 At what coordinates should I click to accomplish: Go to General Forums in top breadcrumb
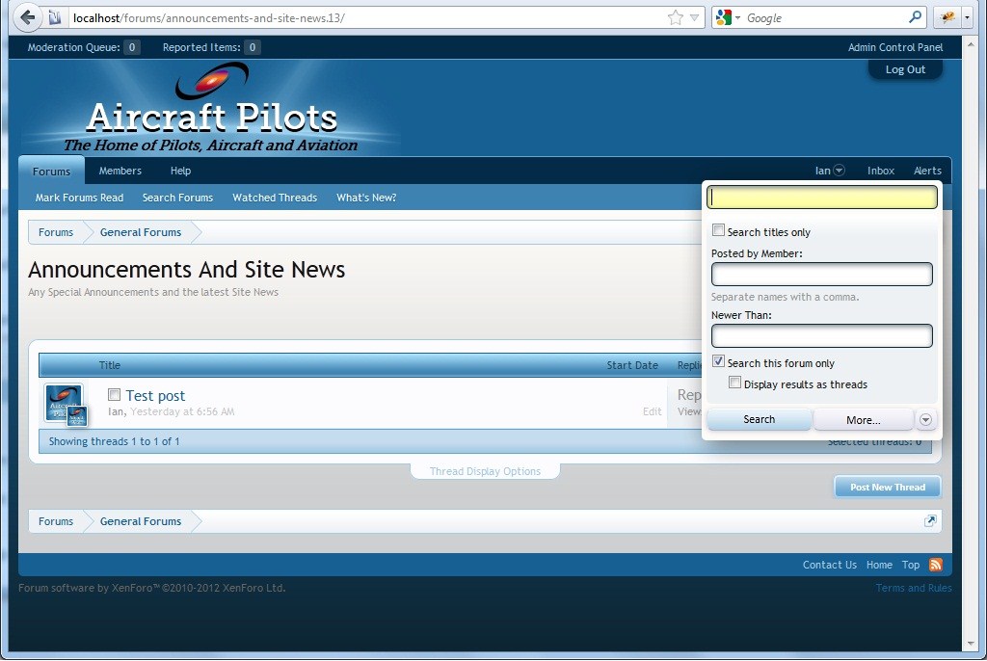click(x=141, y=232)
